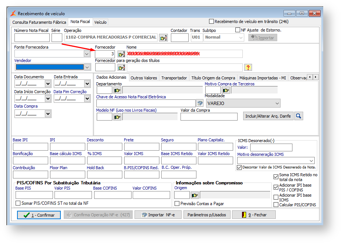Click the Desconto input field
341x243 pixels.
[x=105, y=147]
